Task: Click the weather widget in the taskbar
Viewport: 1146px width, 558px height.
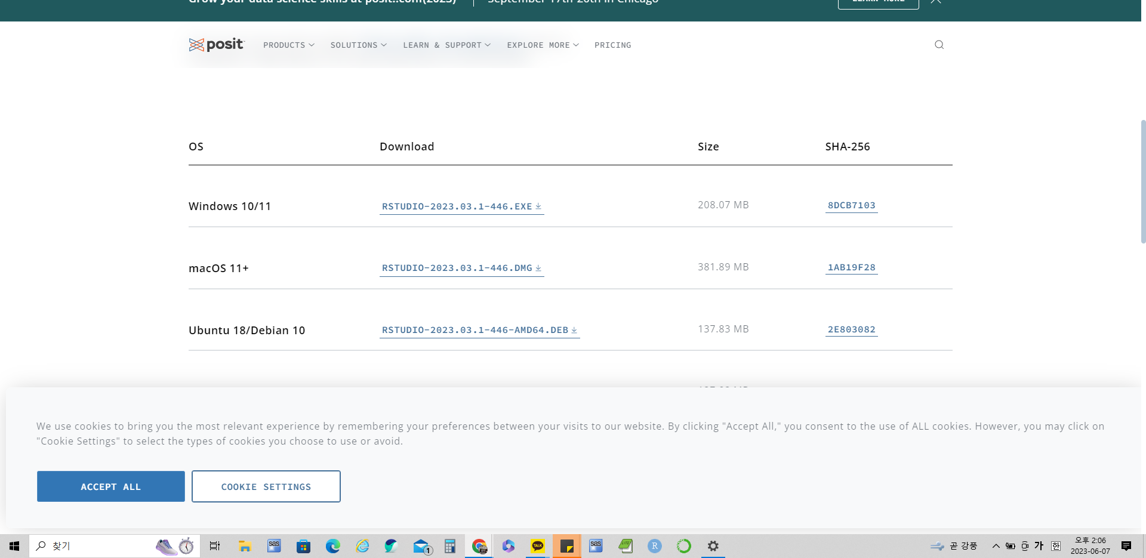Action: [x=954, y=546]
